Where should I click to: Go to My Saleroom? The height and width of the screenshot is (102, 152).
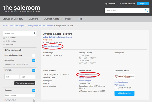point(110,4)
